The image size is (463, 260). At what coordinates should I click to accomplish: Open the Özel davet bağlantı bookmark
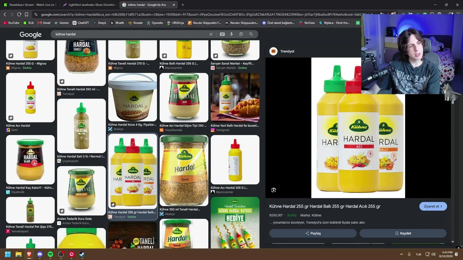278,23
